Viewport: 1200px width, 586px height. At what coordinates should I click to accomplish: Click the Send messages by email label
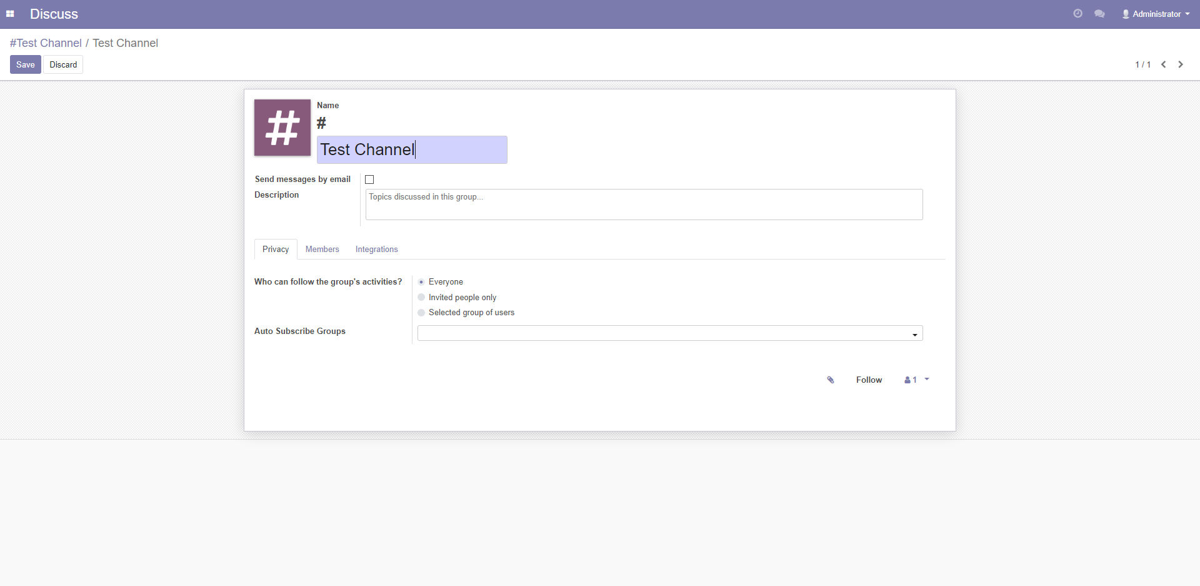pyautogui.click(x=302, y=179)
